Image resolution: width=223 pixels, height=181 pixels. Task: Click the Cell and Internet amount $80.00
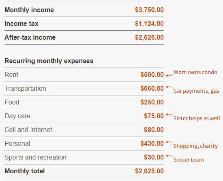click(x=154, y=130)
